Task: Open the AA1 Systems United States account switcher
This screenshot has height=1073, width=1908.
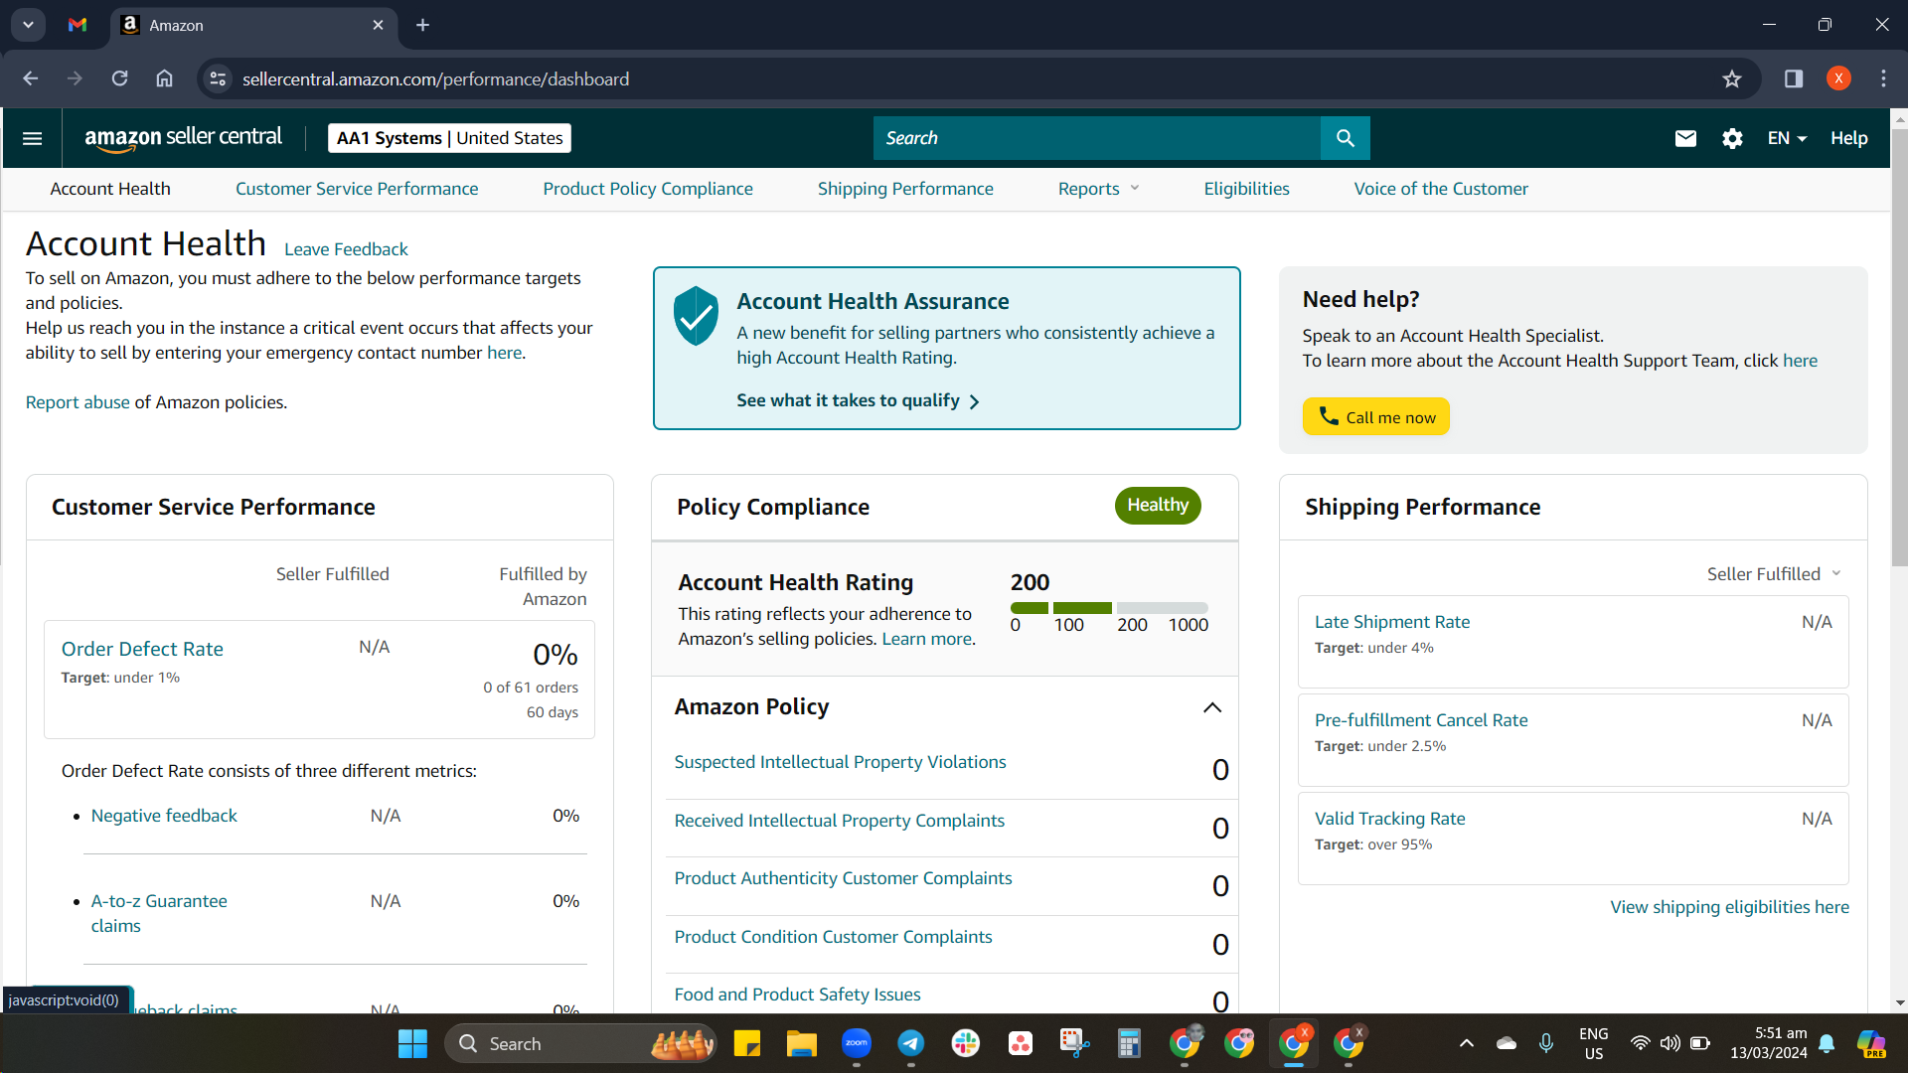Action: click(x=449, y=138)
